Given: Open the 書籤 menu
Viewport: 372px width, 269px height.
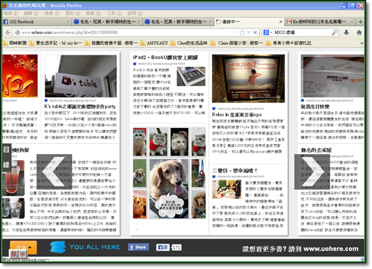Looking at the screenshot, I should [x=93, y=13].
